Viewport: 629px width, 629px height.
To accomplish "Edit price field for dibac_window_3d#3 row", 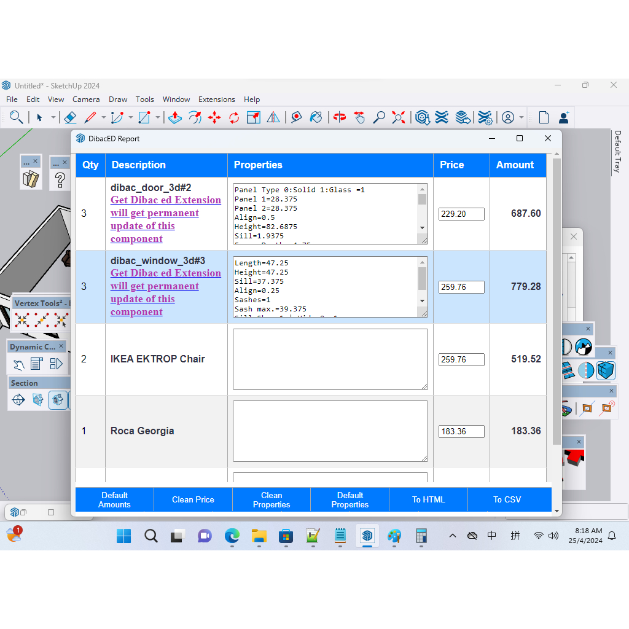I will point(461,287).
